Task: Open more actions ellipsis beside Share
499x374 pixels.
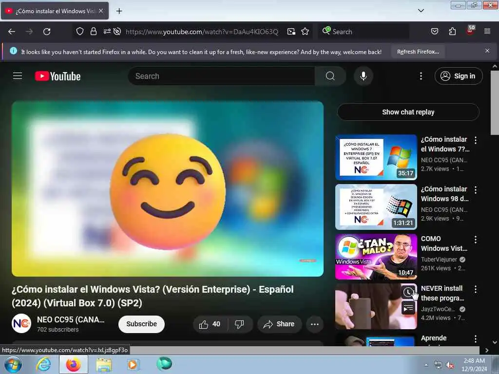Action: 315,324
